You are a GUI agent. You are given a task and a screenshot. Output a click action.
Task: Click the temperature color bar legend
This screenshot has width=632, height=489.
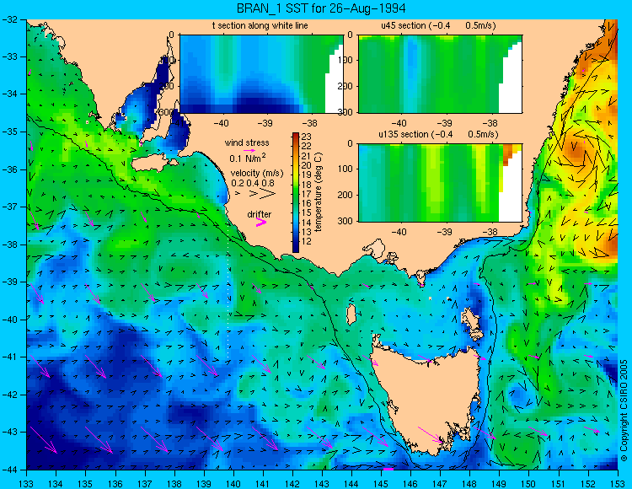296,192
